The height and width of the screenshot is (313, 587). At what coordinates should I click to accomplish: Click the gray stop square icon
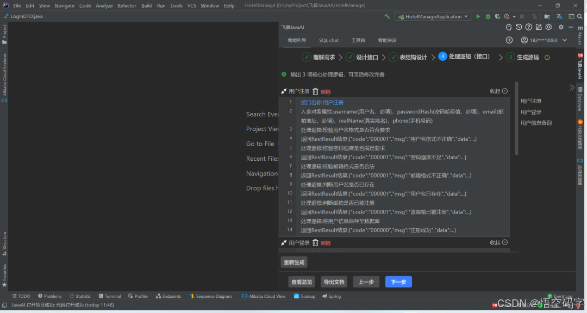pos(522,16)
